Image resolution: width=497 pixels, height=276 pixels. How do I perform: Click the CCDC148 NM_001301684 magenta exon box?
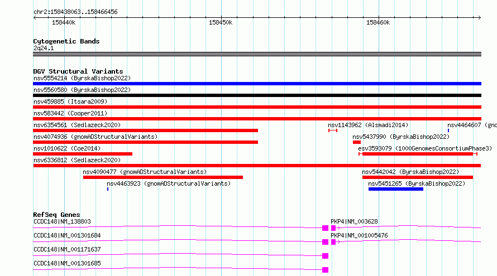coord(325,242)
